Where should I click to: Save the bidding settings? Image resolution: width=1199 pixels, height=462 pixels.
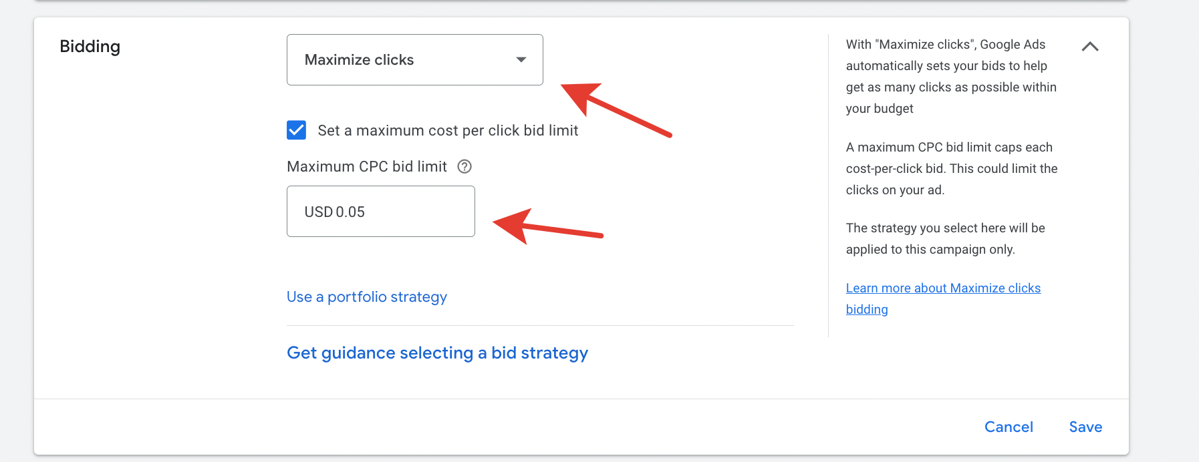tap(1085, 427)
